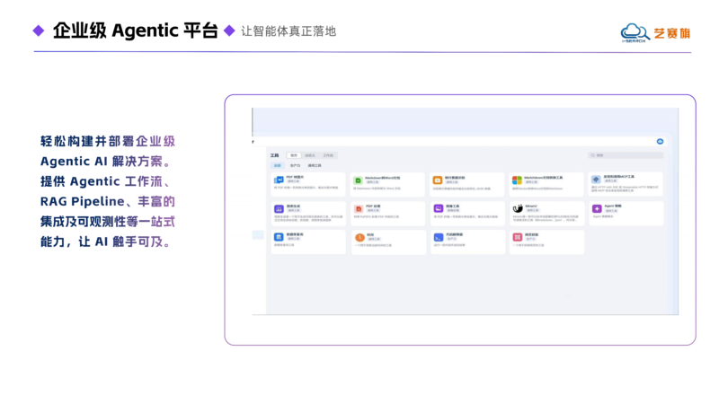Open the purple Agent strategy icon

point(597,208)
